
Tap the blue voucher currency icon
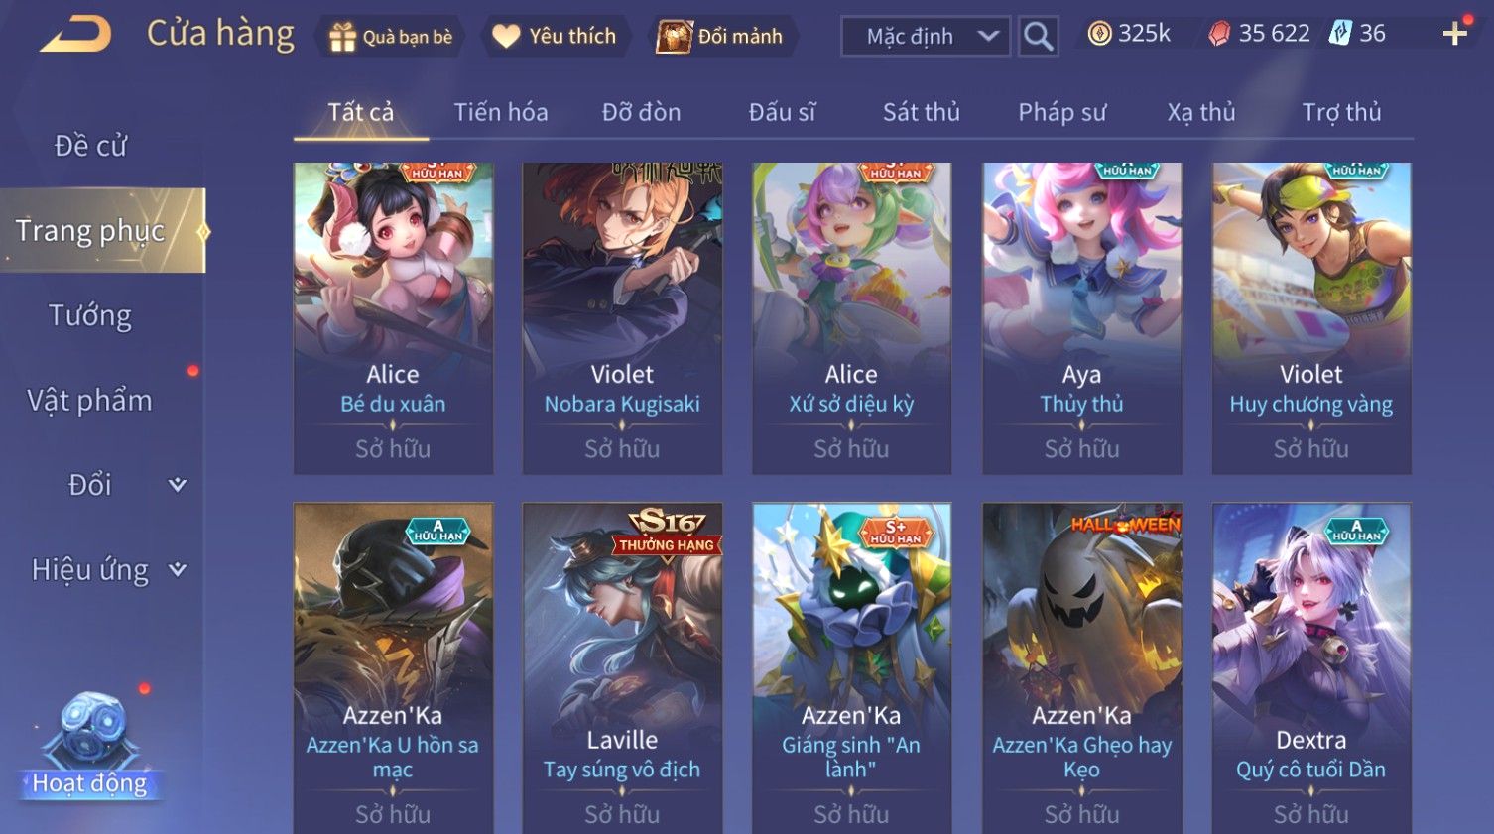(1340, 33)
